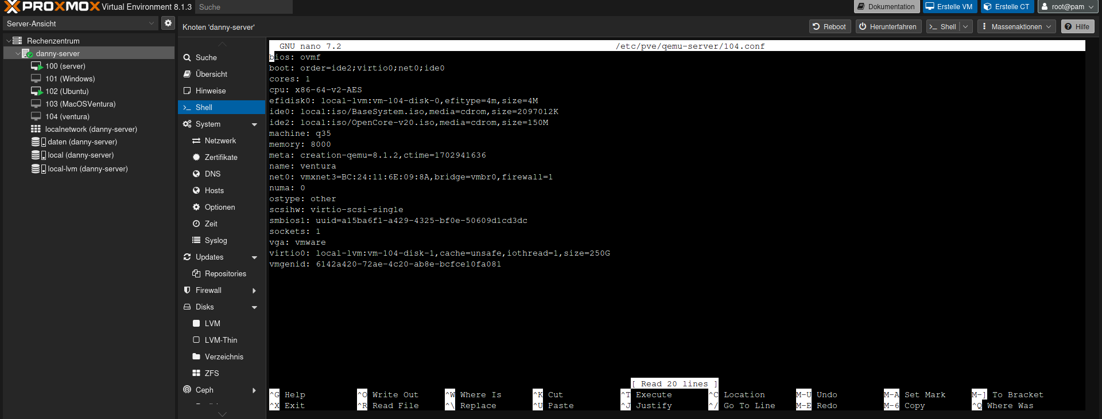Viewport: 1102px width, 419px height.
Task: Click the Hosts globe icon
Action: 196,190
